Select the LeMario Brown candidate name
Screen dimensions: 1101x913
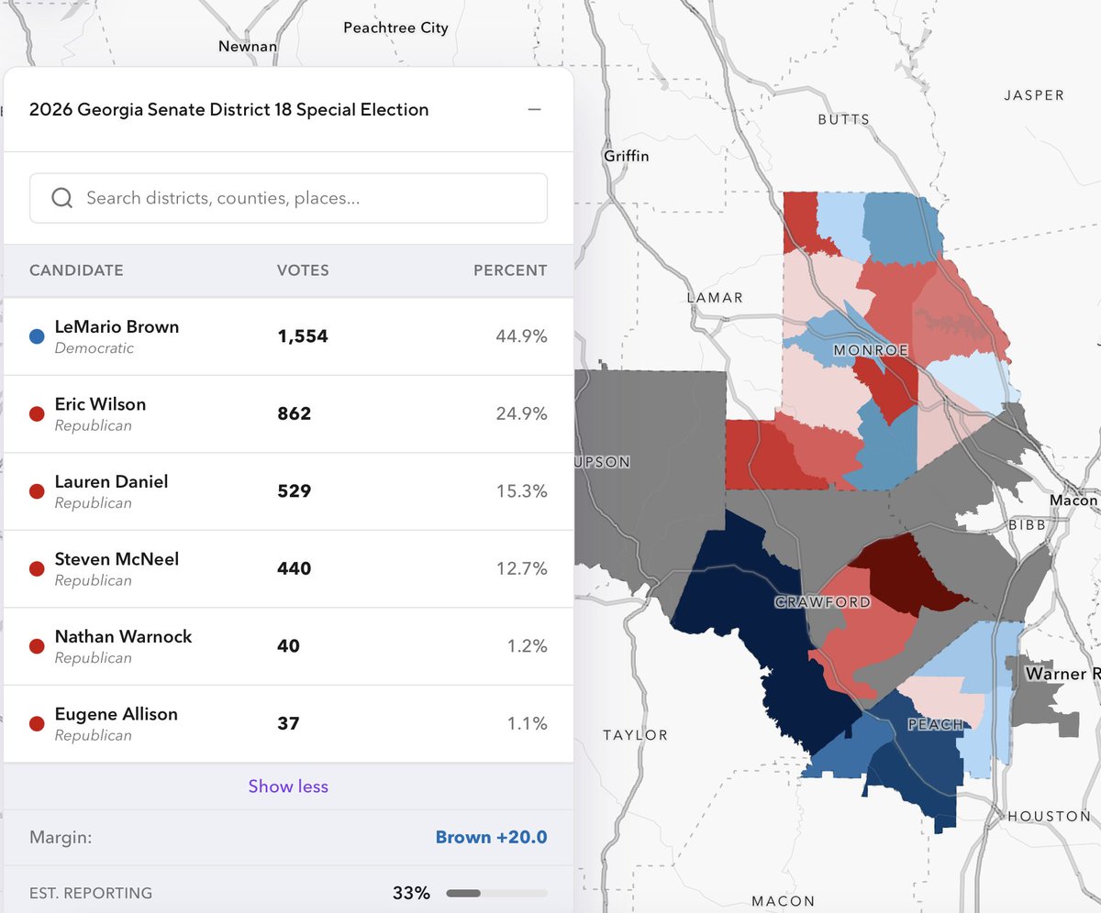(x=117, y=327)
